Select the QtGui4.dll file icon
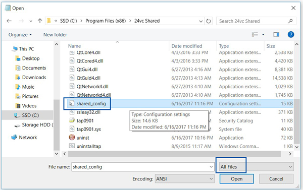The height and width of the screenshot is (190, 303). (x=72, y=69)
